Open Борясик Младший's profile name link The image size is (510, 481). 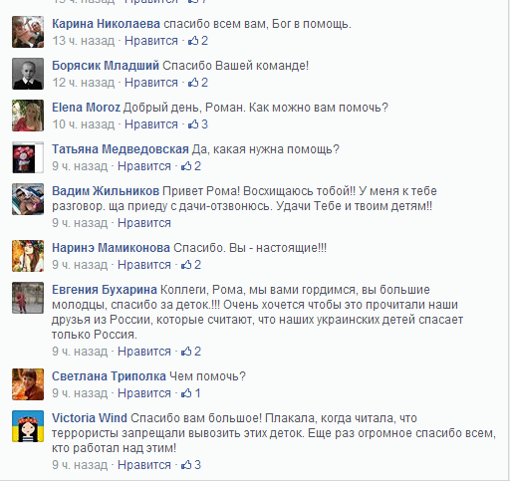(x=106, y=66)
